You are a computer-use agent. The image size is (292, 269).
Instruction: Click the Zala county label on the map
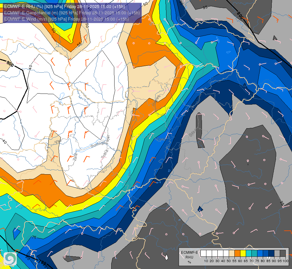click(75, 157)
